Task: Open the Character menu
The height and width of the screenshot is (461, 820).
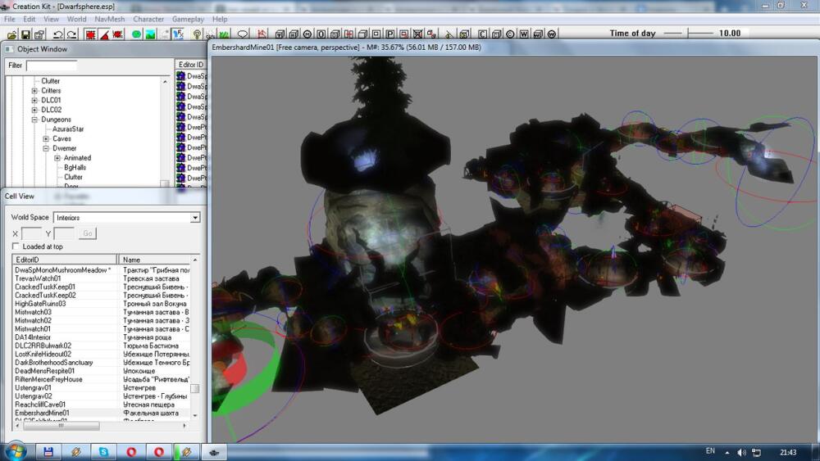Action: click(148, 19)
